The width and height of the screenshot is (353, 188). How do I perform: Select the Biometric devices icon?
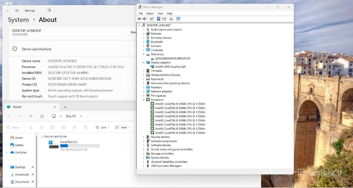pyautogui.click(x=148, y=38)
